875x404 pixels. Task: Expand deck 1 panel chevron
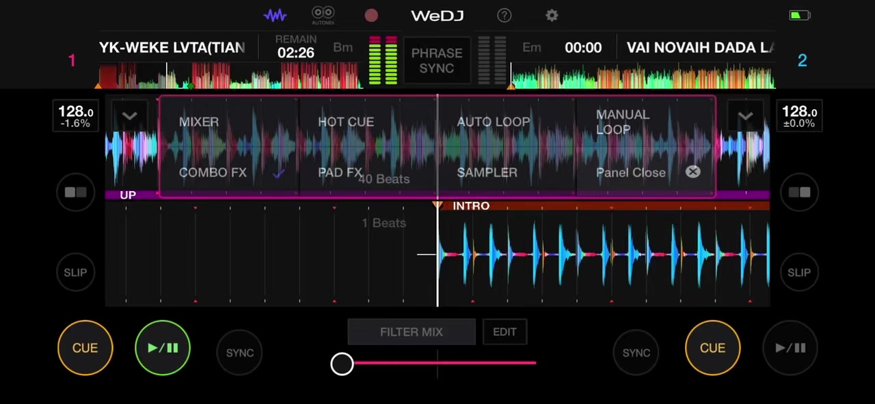click(x=129, y=115)
